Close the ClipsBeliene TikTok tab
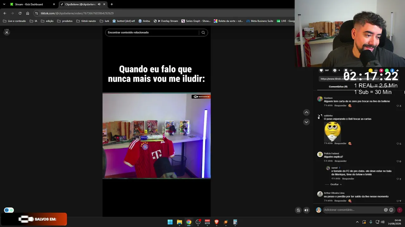This screenshot has height=227, width=405. (104, 4)
